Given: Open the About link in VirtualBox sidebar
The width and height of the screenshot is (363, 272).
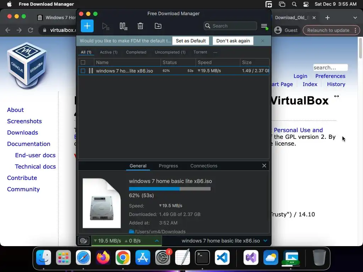Looking at the screenshot, I should [15, 110].
